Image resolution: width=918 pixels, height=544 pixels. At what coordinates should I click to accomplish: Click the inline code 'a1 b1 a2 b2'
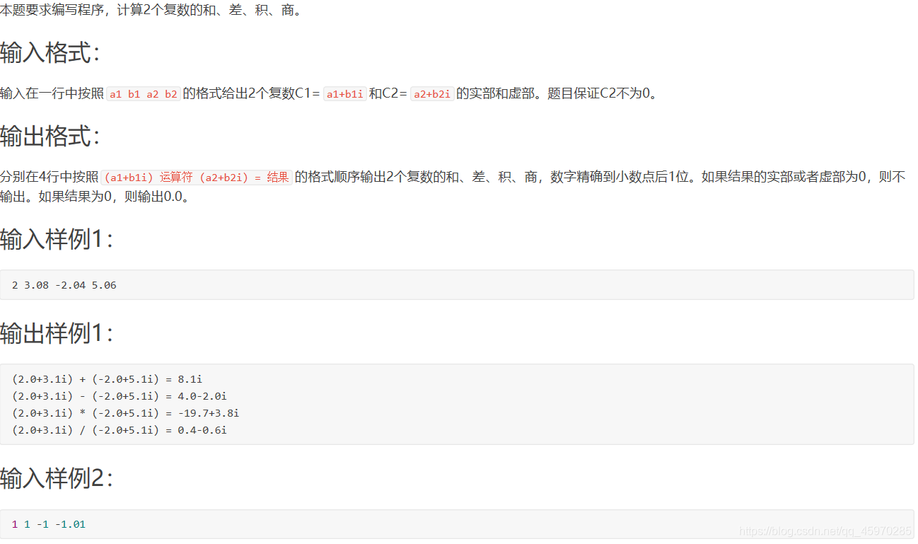click(x=144, y=93)
